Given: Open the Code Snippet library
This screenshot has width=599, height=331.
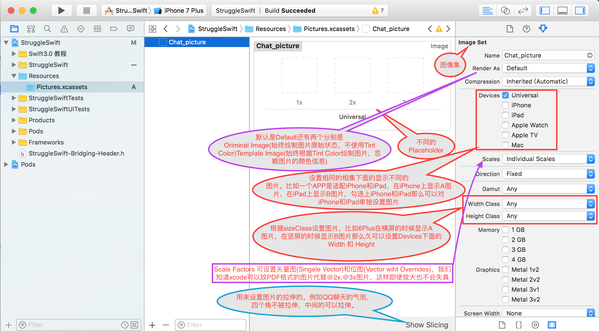Looking at the screenshot, I should (x=519, y=325).
